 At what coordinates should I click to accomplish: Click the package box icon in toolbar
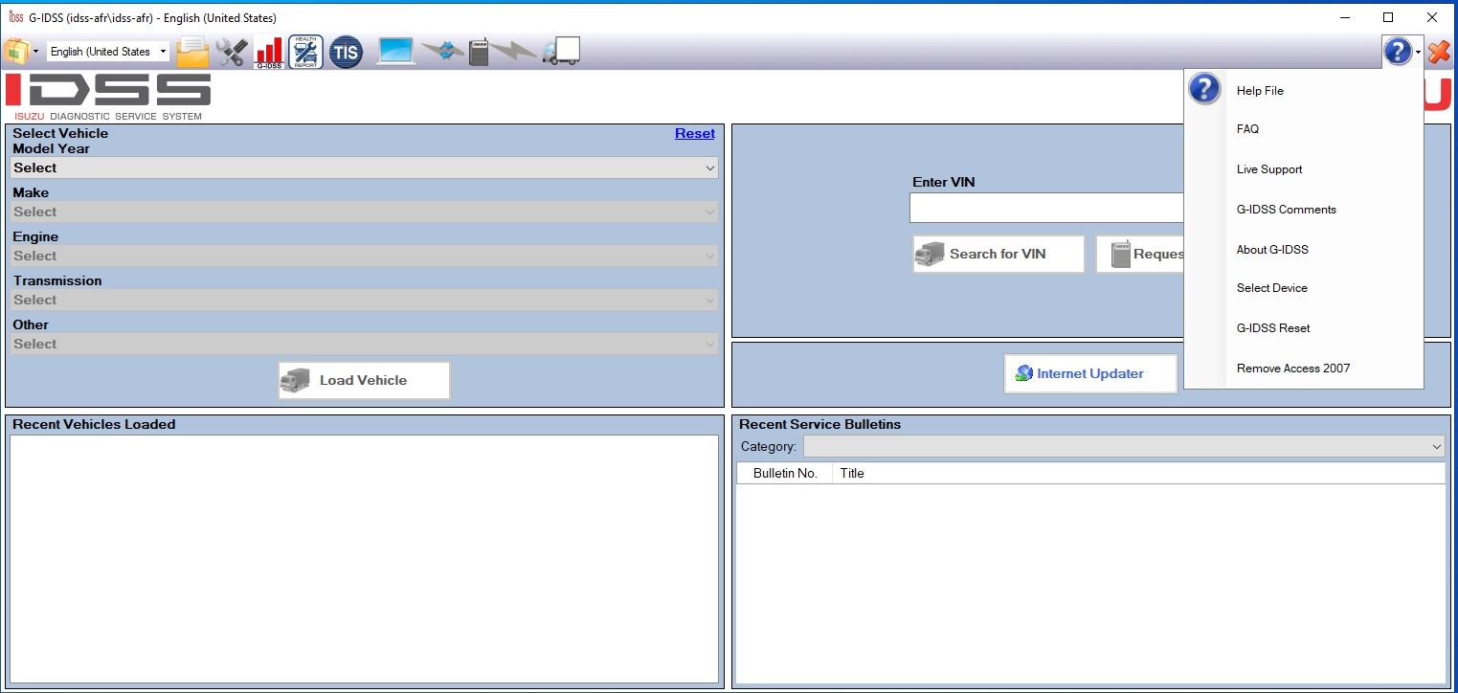16,52
